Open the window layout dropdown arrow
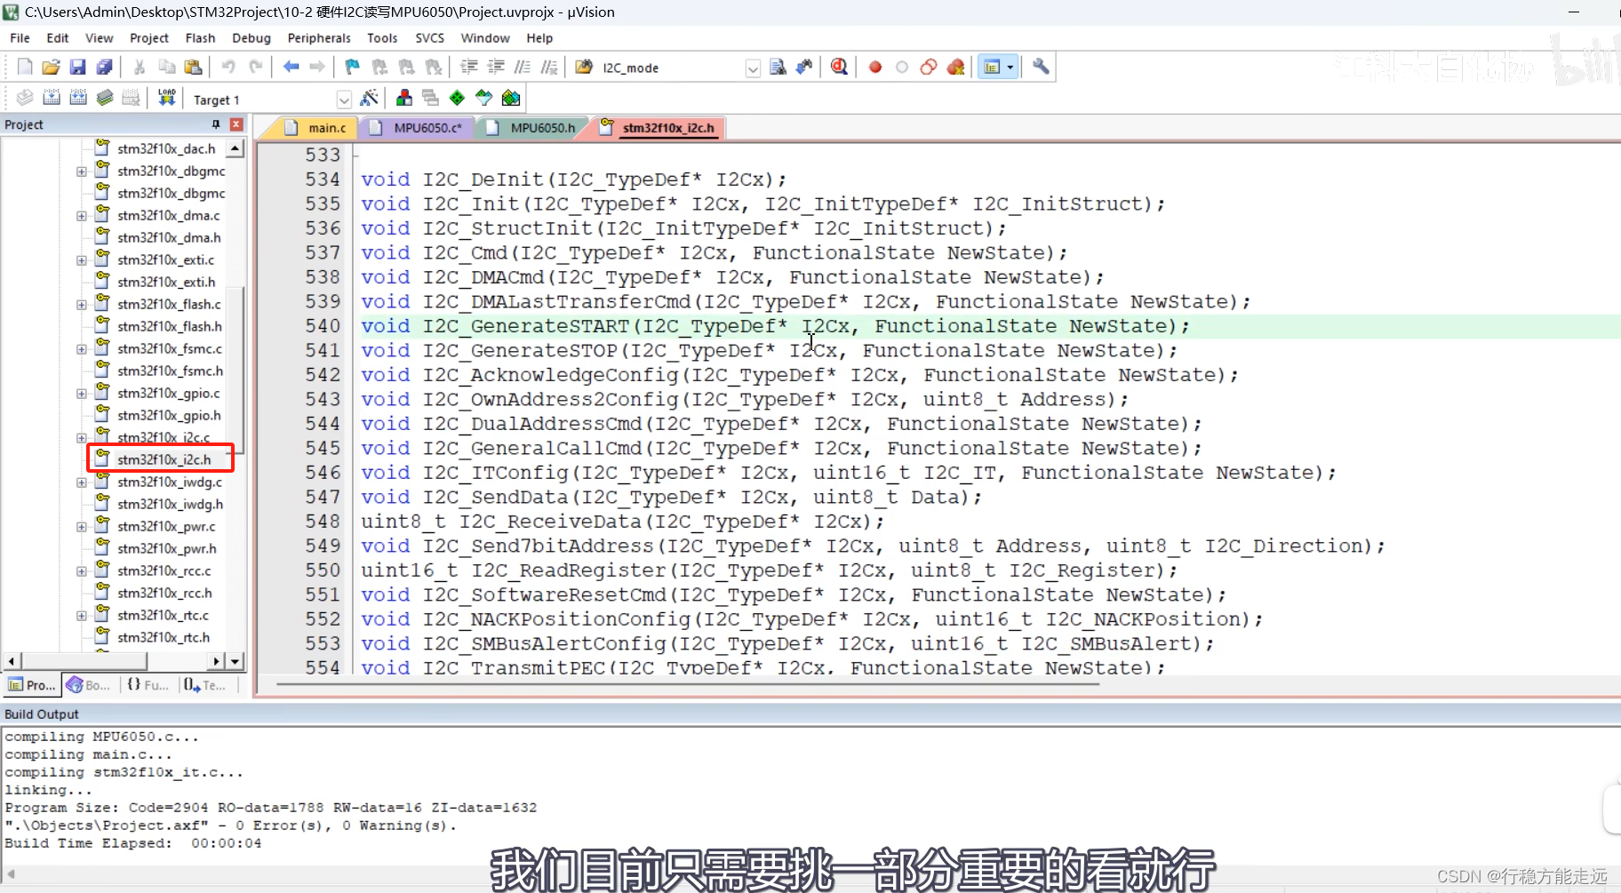 [x=1010, y=68]
